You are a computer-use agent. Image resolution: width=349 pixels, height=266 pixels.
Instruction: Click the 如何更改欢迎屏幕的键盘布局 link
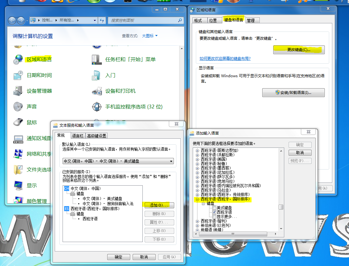click(225, 59)
